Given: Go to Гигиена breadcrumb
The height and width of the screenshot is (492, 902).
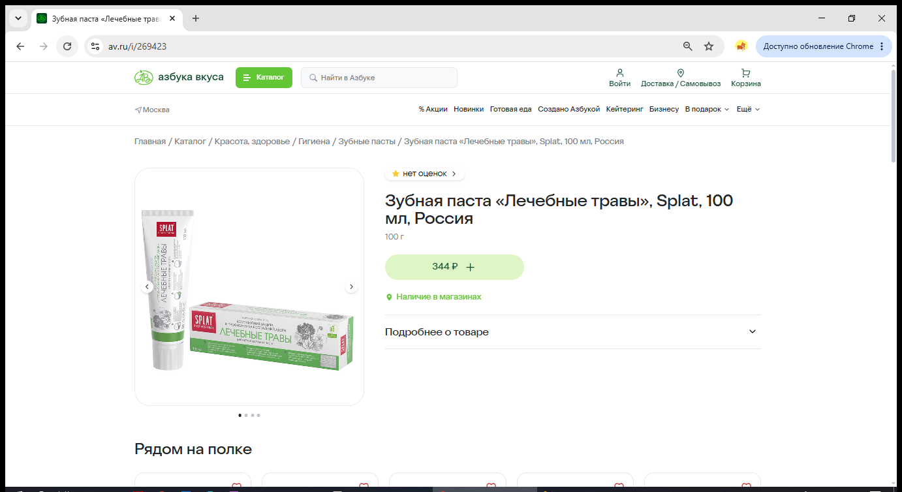Looking at the screenshot, I should 314,142.
